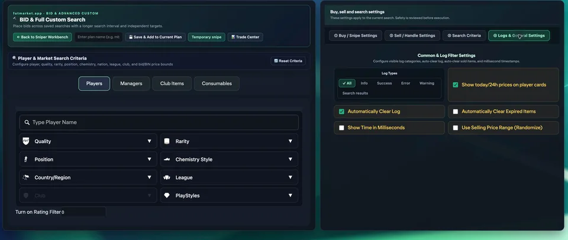Screen dimensions: 568x240
Task: Switch to the Managers tab
Action: point(131,83)
